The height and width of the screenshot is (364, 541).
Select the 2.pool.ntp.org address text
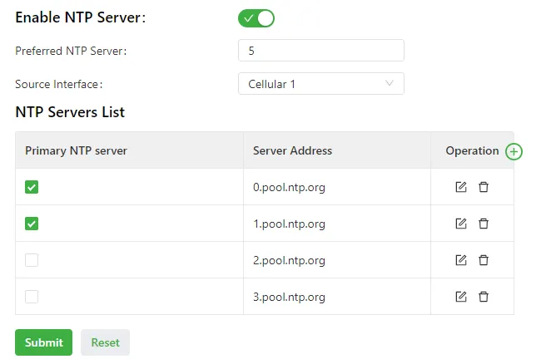click(x=289, y=260)
